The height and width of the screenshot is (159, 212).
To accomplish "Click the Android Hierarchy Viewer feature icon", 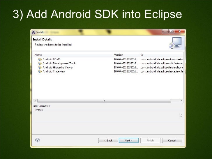I will click(40, 67).
